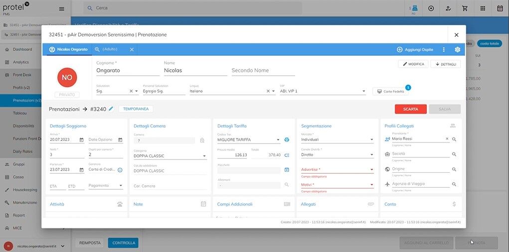This screenshot has height=252, width=509.
Task: Open the shopping cart icon in top bar
Action: 465,8
